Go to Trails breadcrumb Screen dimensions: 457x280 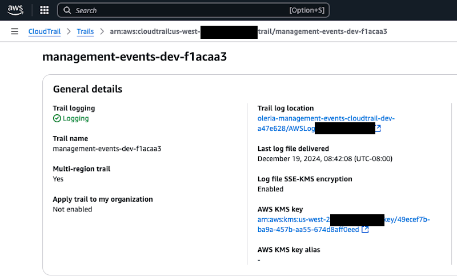click(85, 31)
